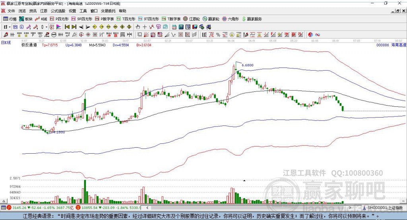Select the percent % line tool
The width and height of the screenshot is (407, 220).
click(x=218, y=35)
